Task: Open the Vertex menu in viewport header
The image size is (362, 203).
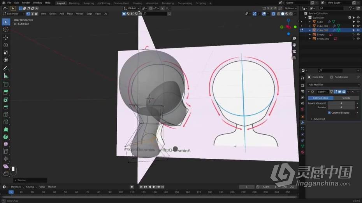Action: 80,14
